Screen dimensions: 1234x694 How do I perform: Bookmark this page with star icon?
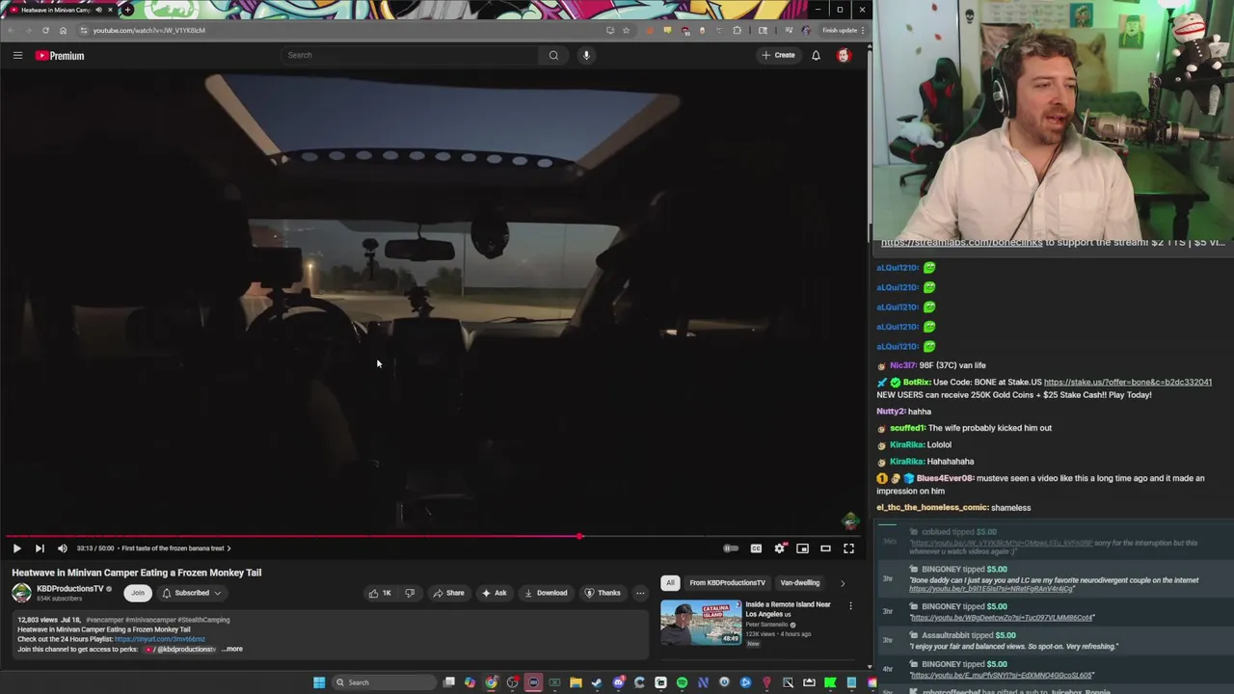(626, 30)
